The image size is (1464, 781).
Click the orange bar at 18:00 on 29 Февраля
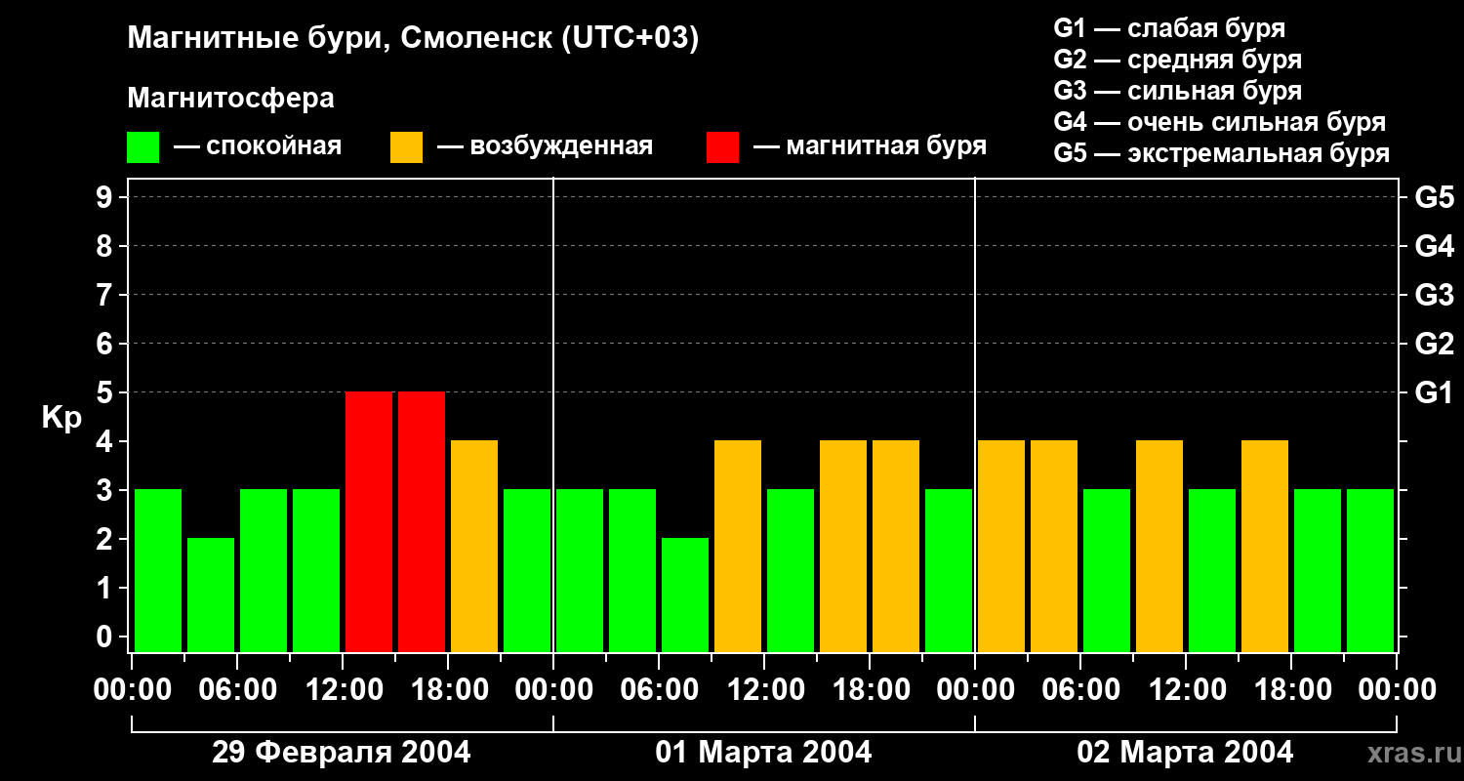[474, 546]
